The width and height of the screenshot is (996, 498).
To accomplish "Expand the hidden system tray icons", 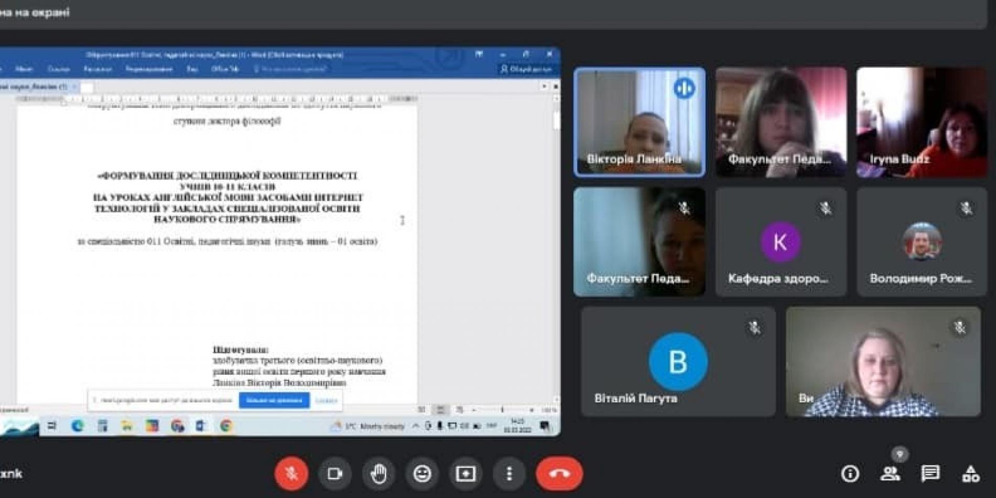I will coord(416,427).
